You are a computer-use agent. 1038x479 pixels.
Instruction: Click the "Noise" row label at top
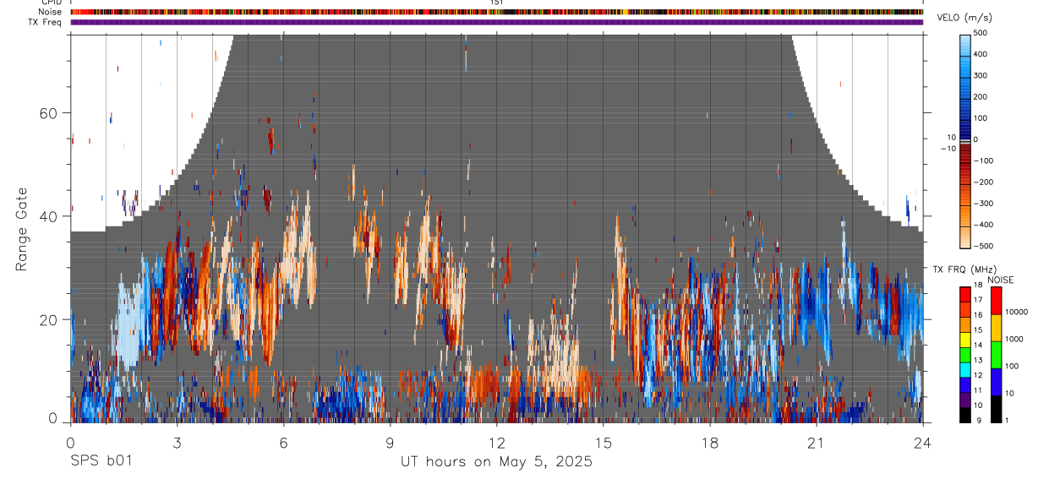coord(51,12)
